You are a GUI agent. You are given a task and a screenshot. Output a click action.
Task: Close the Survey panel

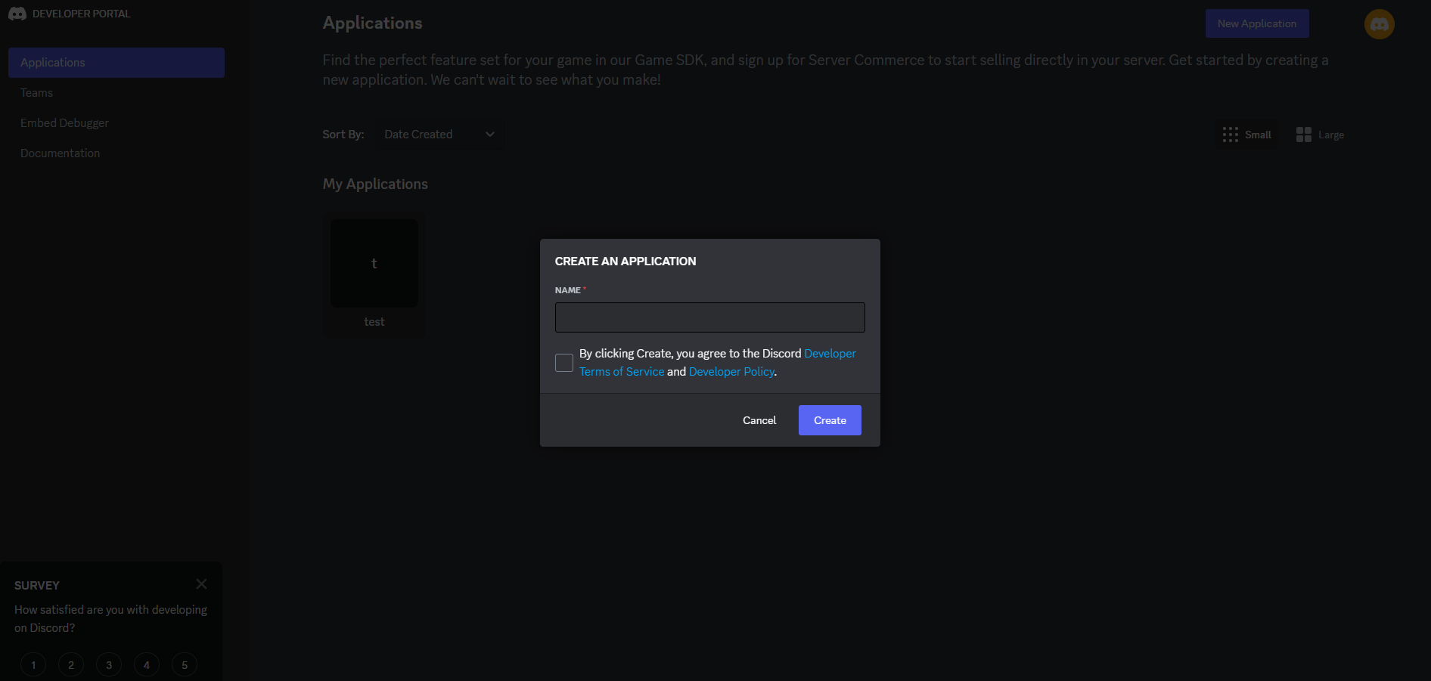201,583
